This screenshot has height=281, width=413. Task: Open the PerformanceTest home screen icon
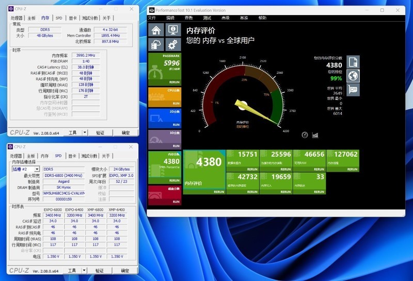tap(156, 30)
